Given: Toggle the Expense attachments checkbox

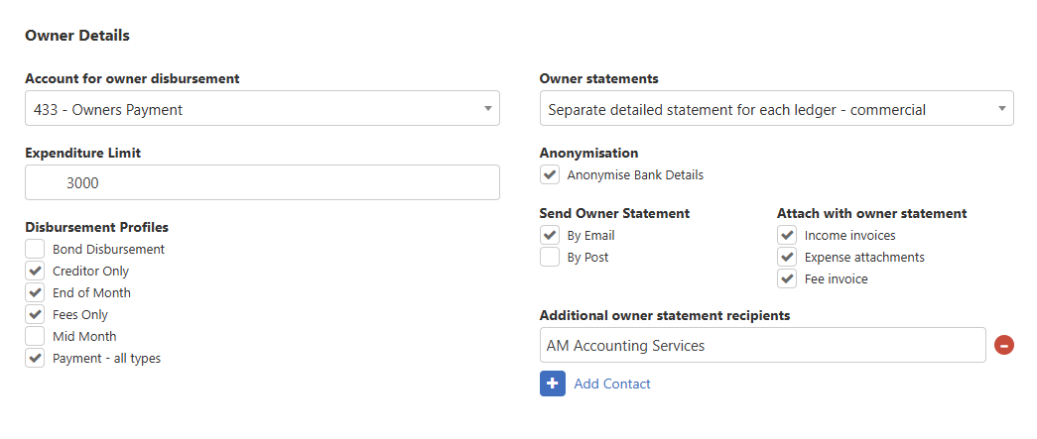Looking at the screenshot, I should point(787,258).
